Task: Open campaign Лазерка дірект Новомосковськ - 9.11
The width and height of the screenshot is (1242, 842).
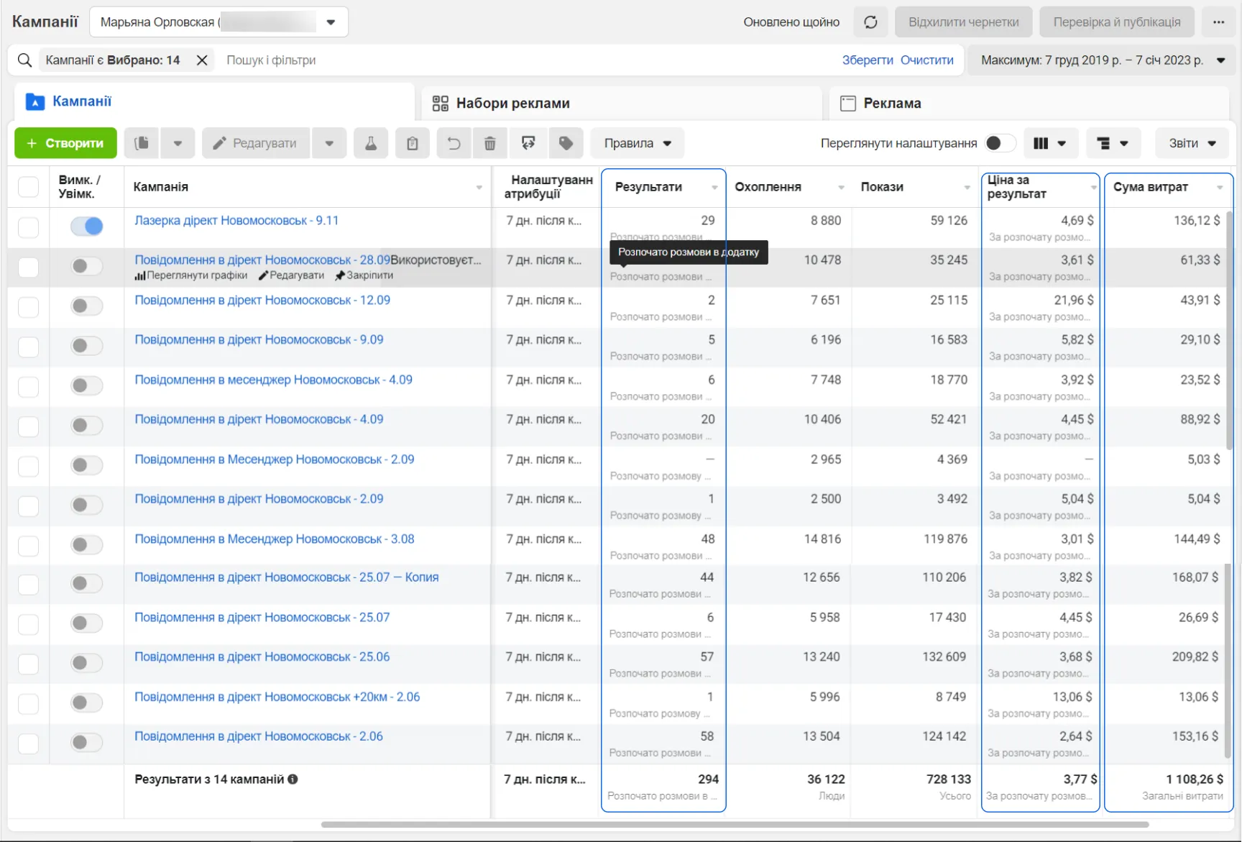Action: click(x=236, y=221)
